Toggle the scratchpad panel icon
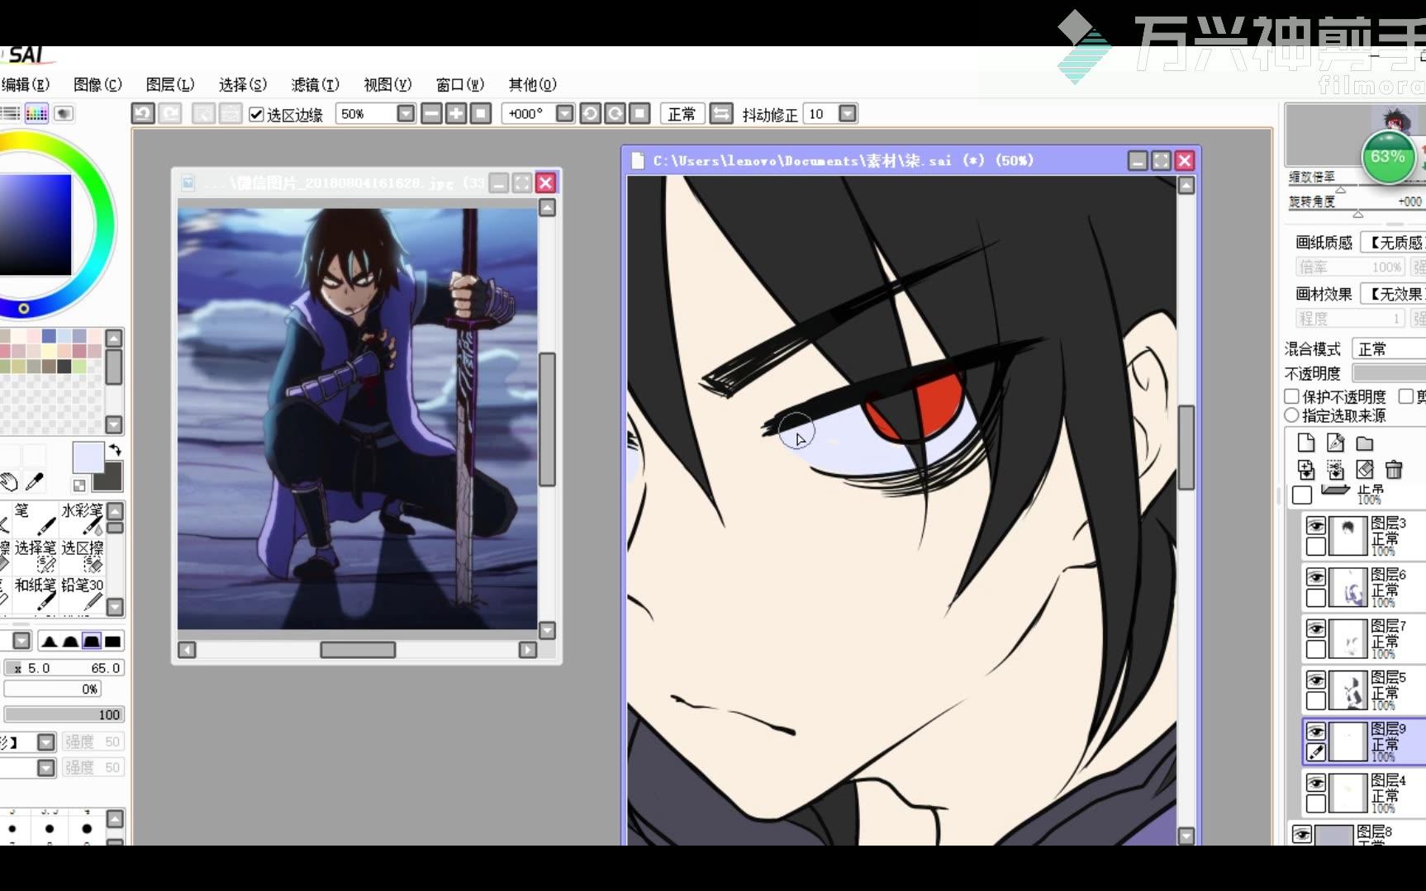The height and width of the screenshot is (891, 1426). [64, 113]
